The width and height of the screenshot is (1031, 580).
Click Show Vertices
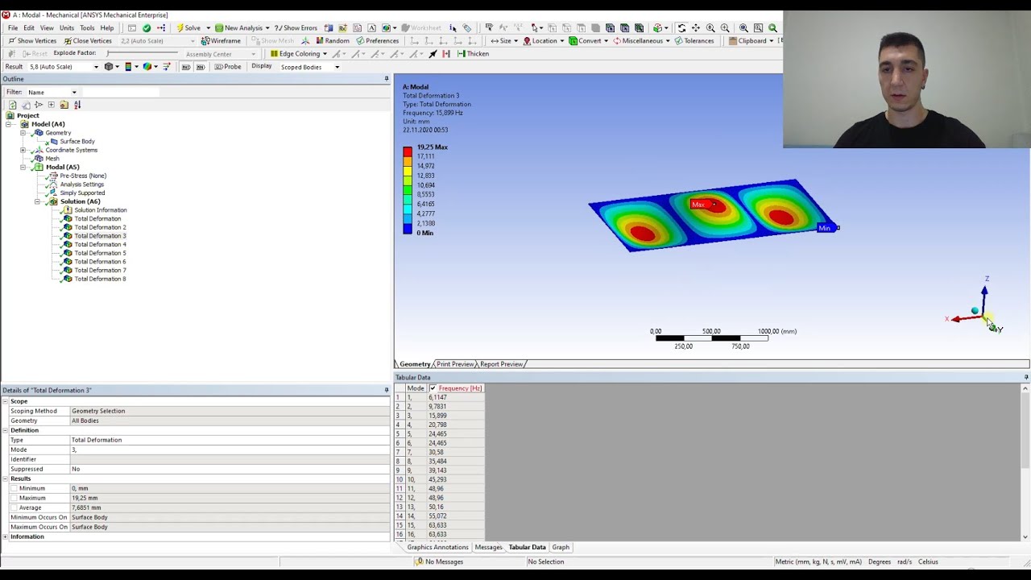point(32,41)
